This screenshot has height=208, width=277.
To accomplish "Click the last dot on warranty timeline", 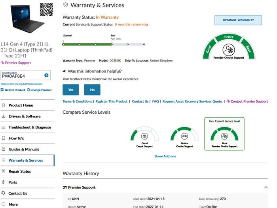I will point(144,44).
